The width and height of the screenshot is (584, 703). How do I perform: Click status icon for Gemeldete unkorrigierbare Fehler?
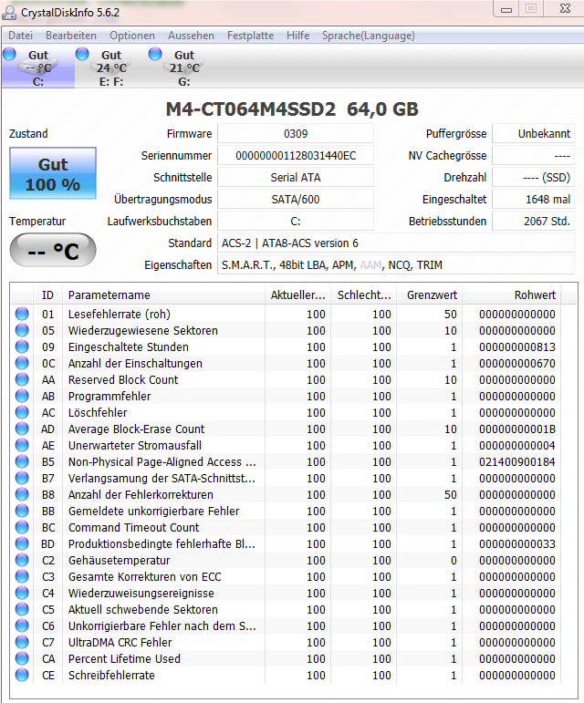(x=22, y=511)
